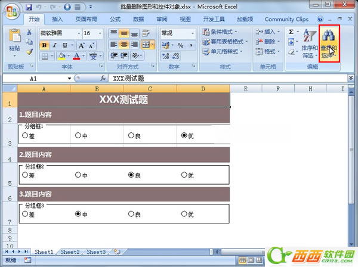The height and width of the screenshot is (267, 358).
Task: Click the AutoSum sigma icon
Action: (291, 32)
